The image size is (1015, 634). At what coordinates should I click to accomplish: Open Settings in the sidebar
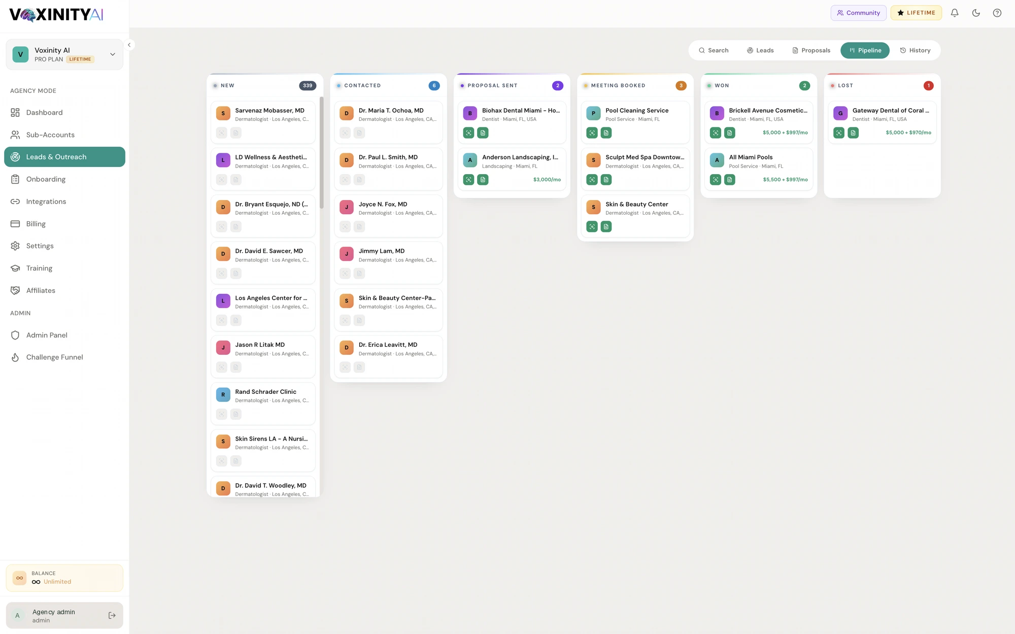[64, 246]
